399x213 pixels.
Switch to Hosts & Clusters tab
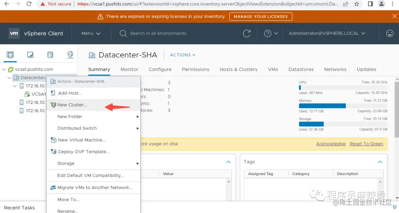click(238, 69)
